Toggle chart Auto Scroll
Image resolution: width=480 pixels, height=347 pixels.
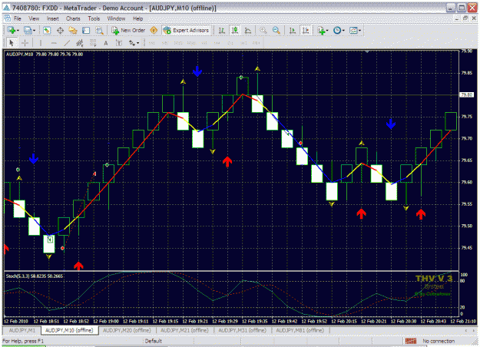(293, 30)
